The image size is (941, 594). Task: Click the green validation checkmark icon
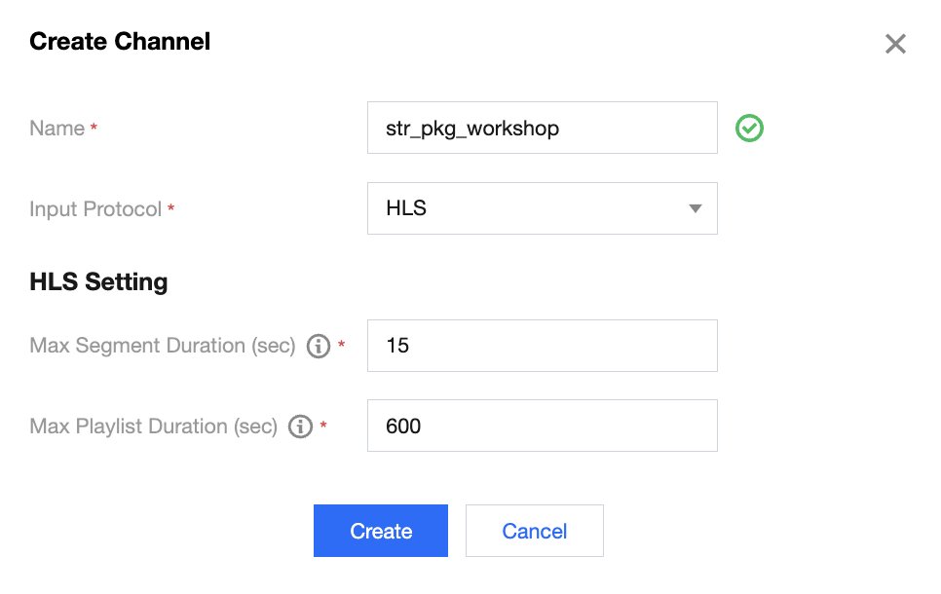point(749,128)
